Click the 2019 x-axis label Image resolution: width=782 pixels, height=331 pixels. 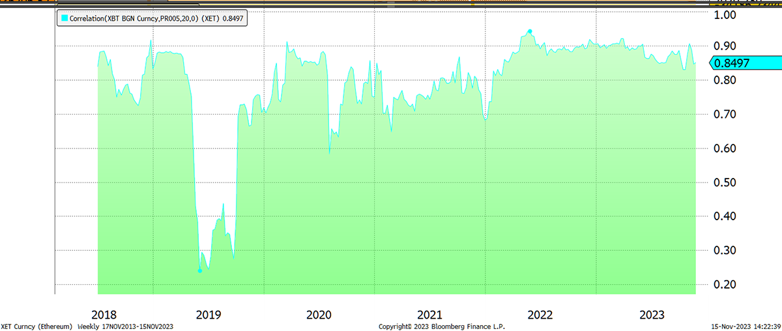coord(209,314)
